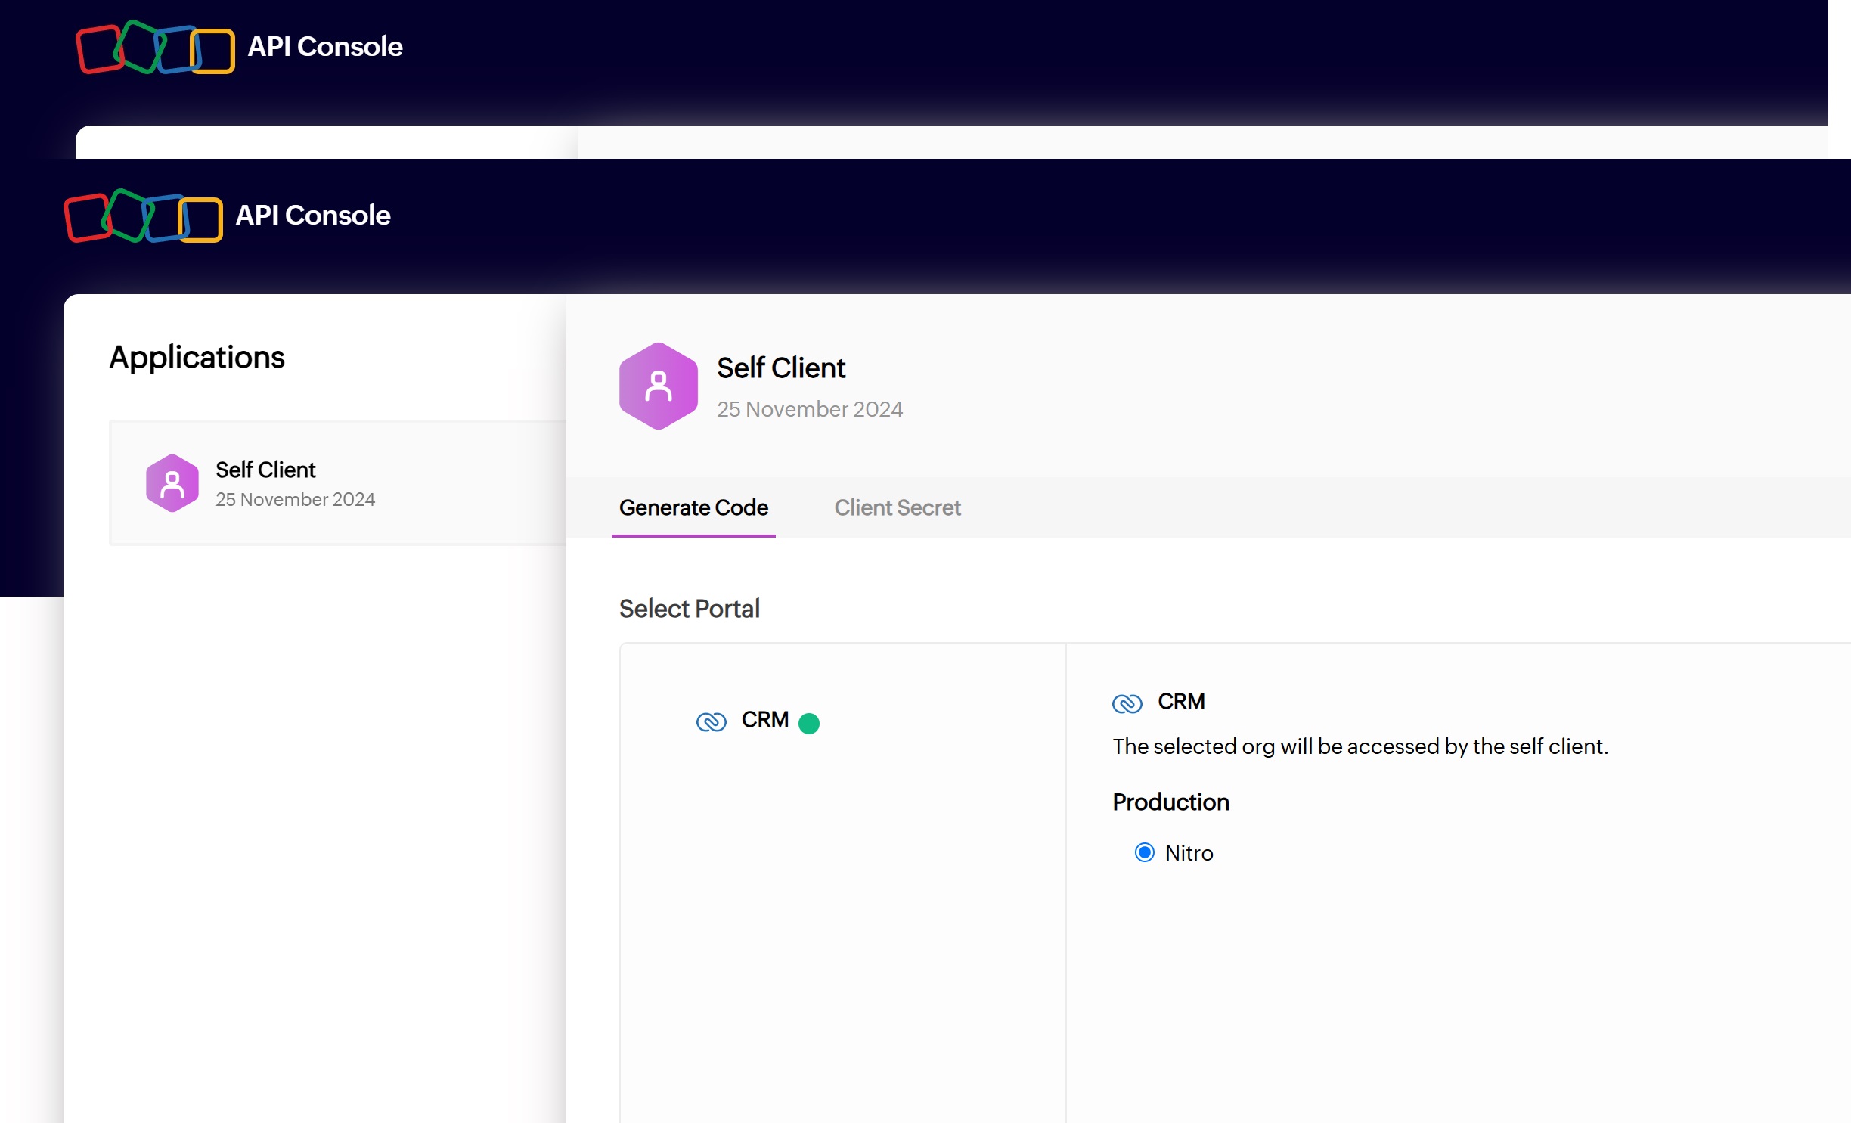1851x1123 pixels.
Task: Click the CRM heading in the right panel
Action: 1181,702
